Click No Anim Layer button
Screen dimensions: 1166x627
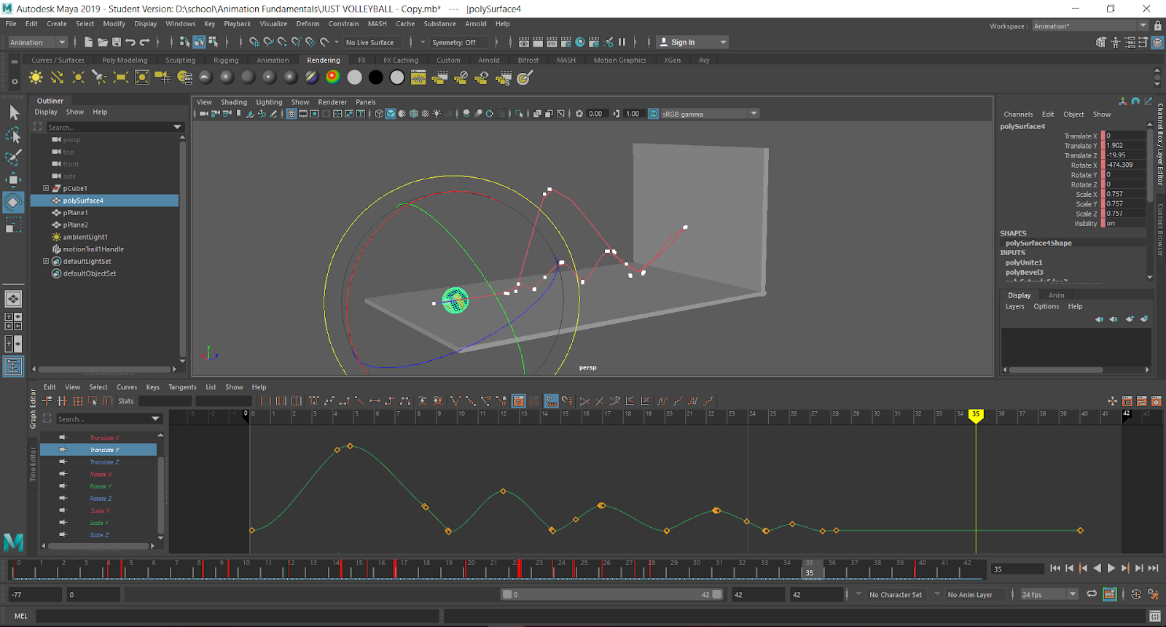(x=970, y=595)
